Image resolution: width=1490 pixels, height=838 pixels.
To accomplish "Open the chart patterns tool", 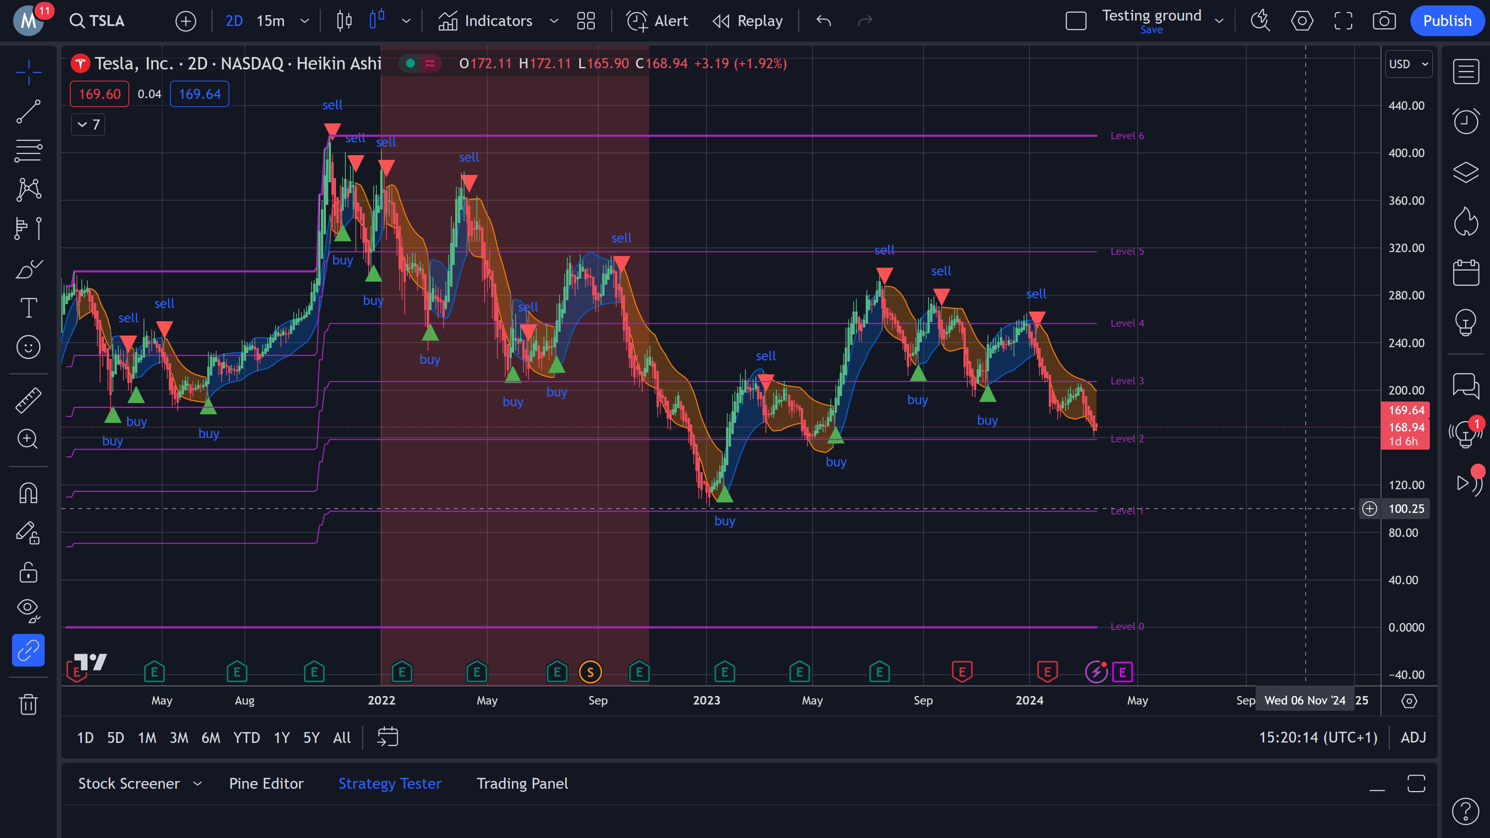I will click(x=28, y=190).
